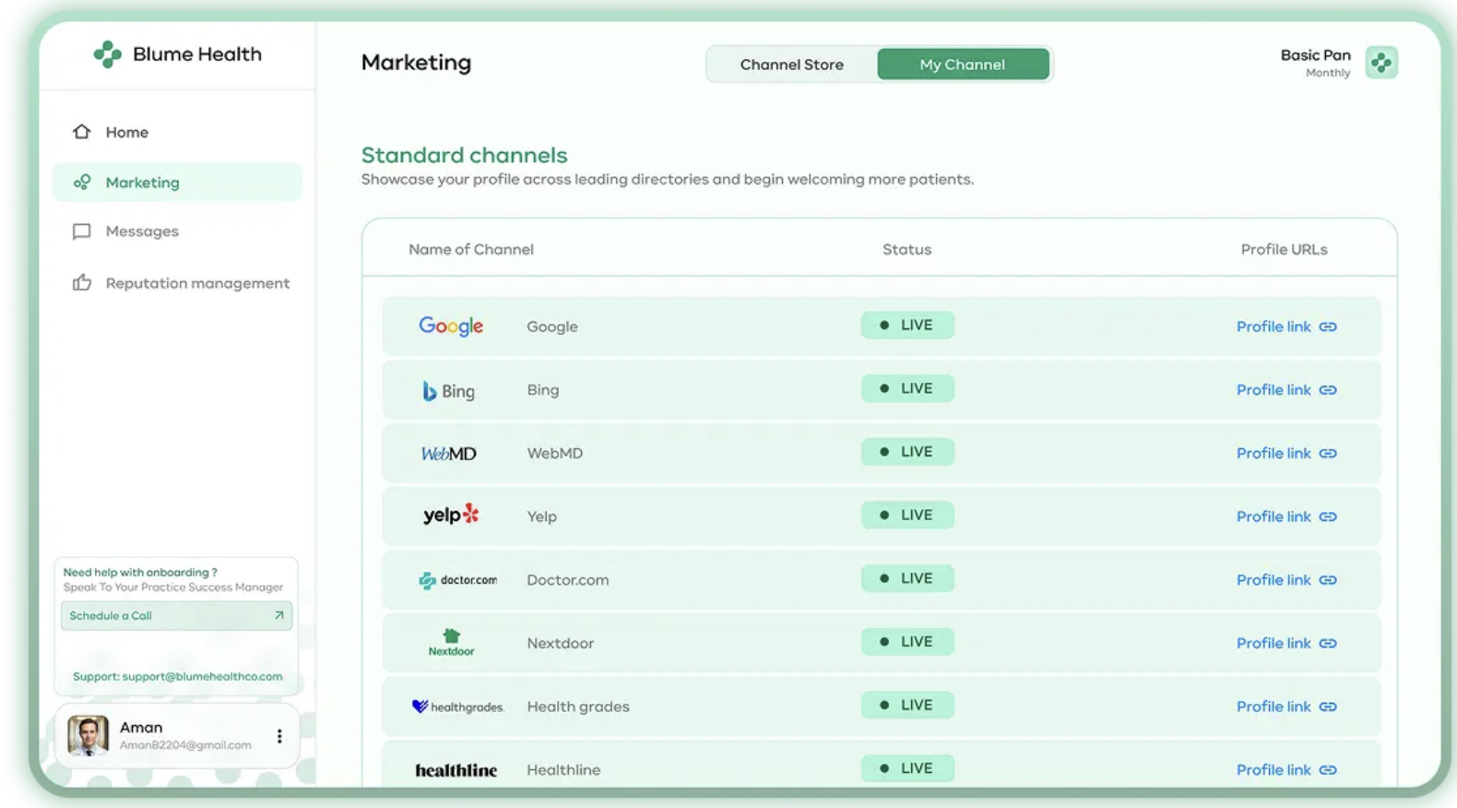Viewport: 1457px width, 808px height.
Task: Go to Marketing in the sidebar
Action: (177, 183)
